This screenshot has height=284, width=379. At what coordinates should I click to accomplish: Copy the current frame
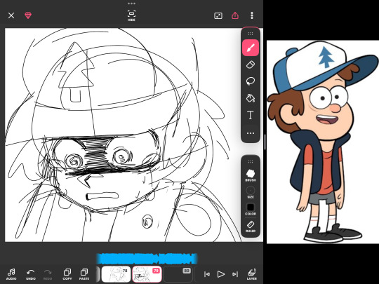click(67, 274)
